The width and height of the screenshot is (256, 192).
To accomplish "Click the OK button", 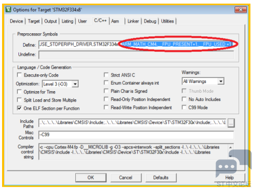I will click(x=91, y=178).
